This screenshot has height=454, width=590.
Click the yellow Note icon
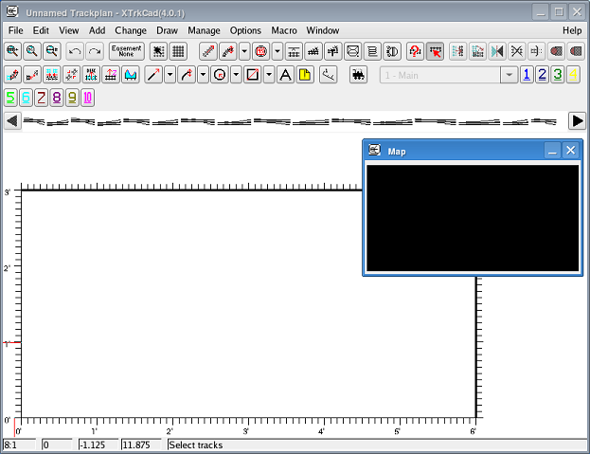[306, 75]
